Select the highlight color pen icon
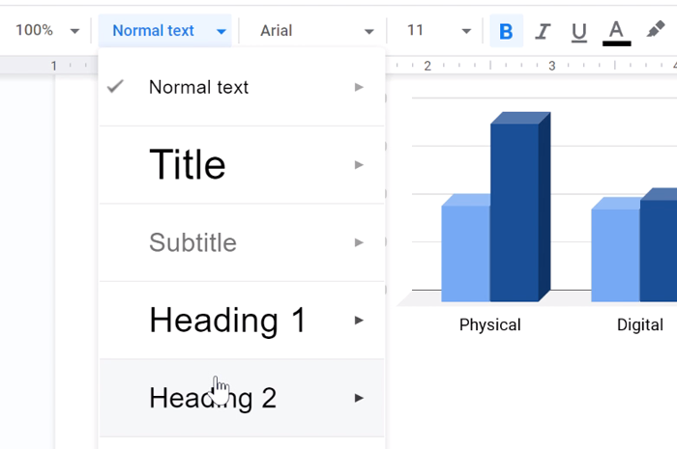Image resolution: width=677 pixels, height=449 pixels. [x=655, y=31]
